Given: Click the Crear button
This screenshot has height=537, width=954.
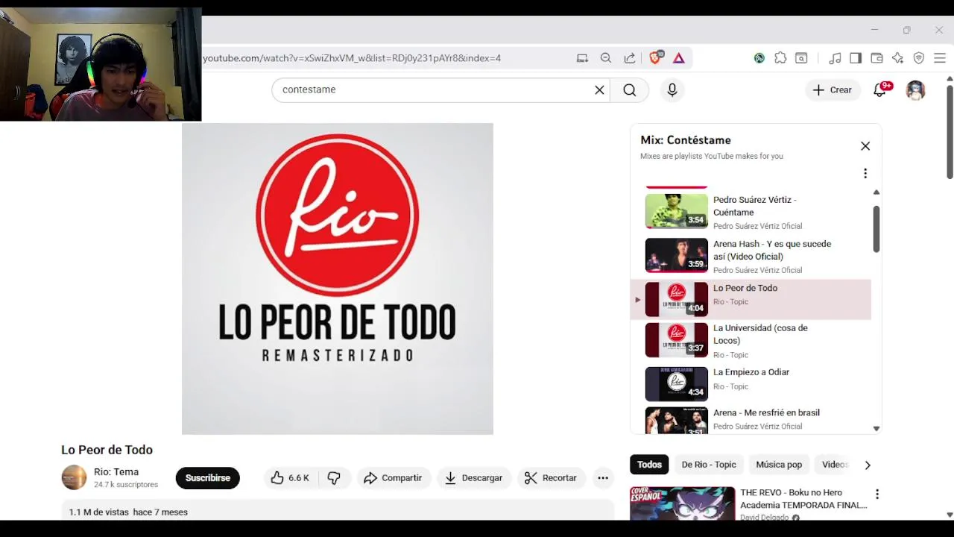Looking at the screenshot, I should (833, 89).
